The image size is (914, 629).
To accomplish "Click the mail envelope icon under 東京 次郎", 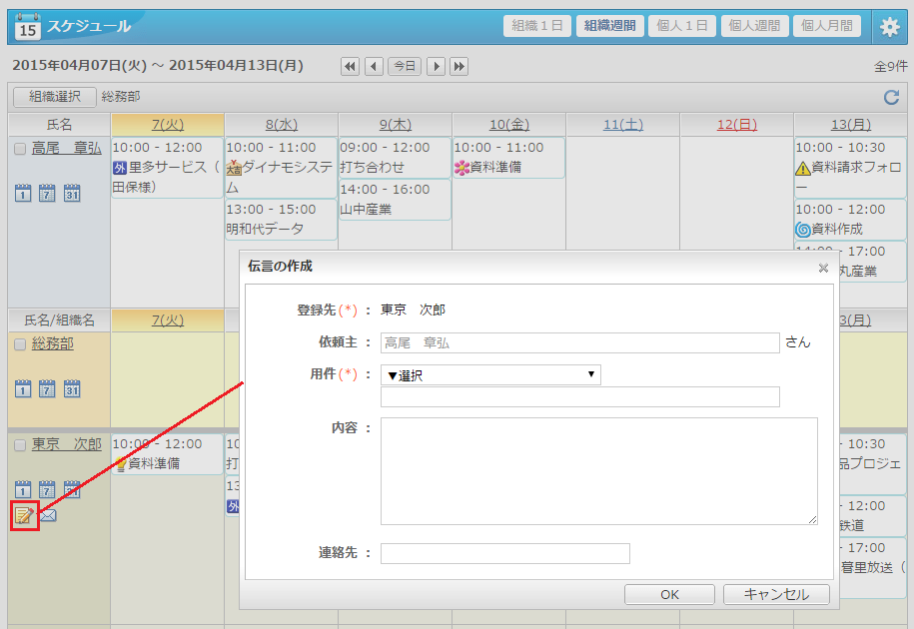I will pos(48,516).
